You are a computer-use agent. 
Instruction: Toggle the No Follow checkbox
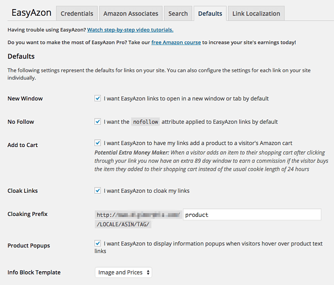click(97, 121)
